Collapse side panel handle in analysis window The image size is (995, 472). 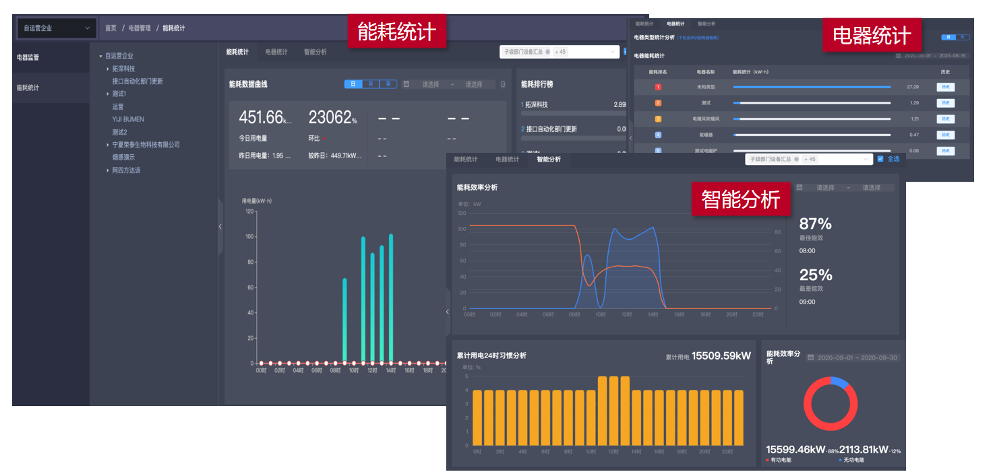448,312
